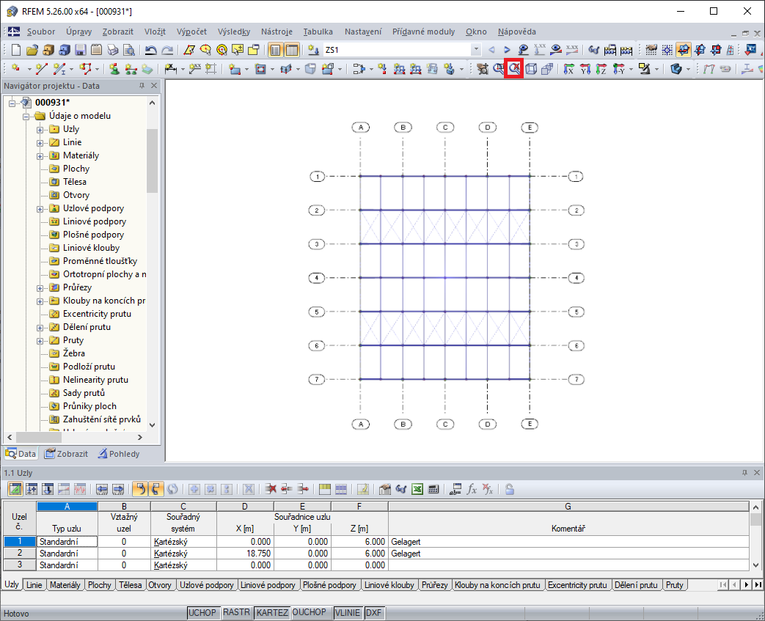This screenshot has width=765, height=621.
Task: Insert new node tool
Action: (16, 69)
